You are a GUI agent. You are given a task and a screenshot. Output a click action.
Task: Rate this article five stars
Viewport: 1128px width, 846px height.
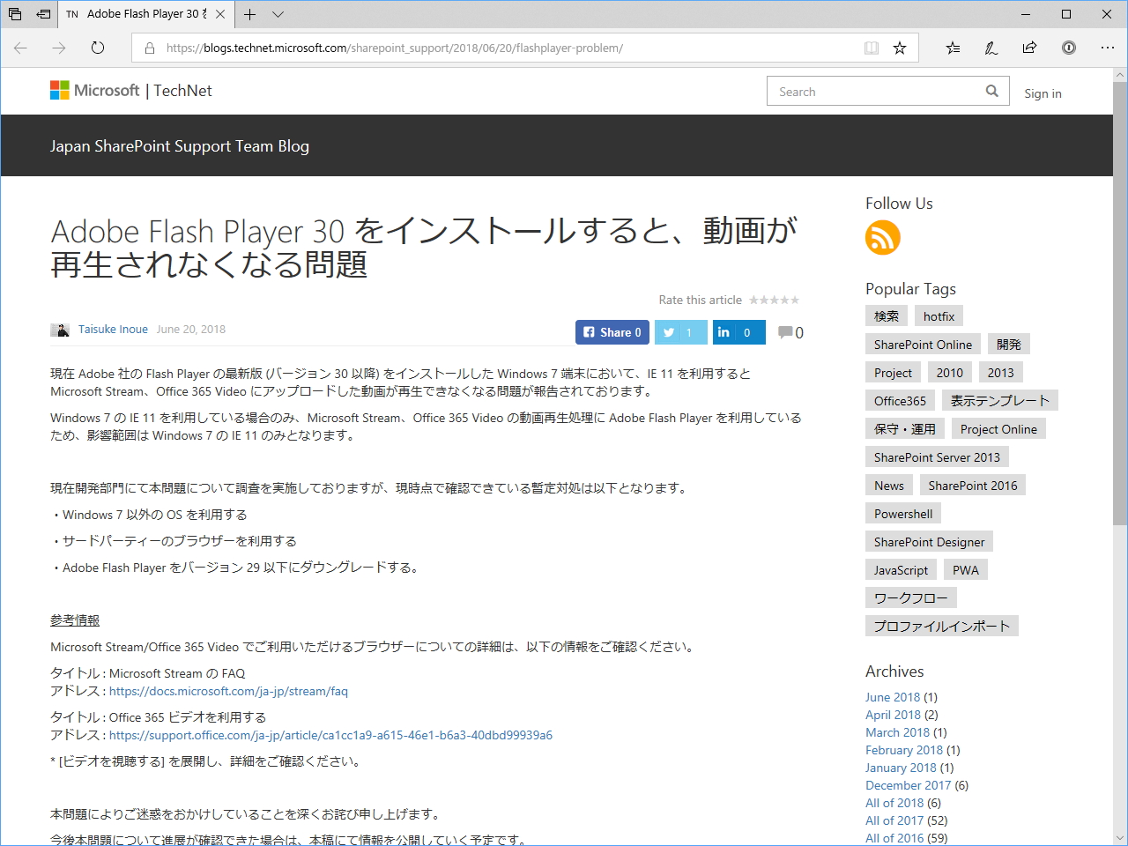[x=797, y=300]
